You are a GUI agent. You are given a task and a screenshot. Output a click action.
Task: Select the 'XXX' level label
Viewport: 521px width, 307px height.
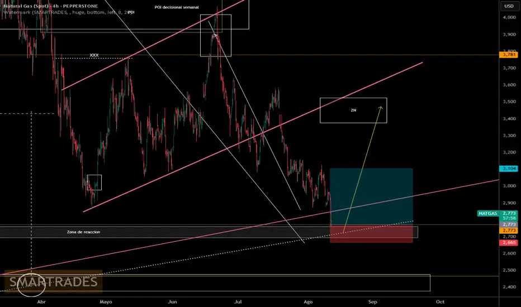point(94,55)
